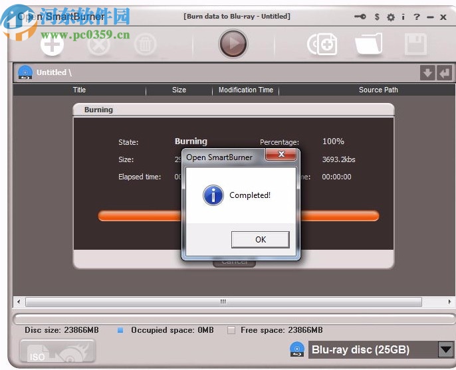Open help with the question mark icon
This screenshot has width=456, height=370.
416,17
